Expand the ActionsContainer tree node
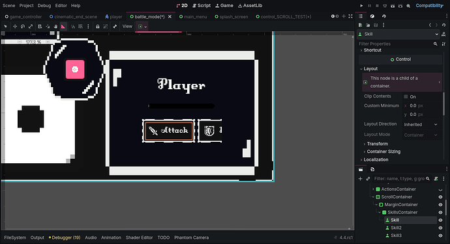This screenshot has width=450, height=244. coord(373,189)
